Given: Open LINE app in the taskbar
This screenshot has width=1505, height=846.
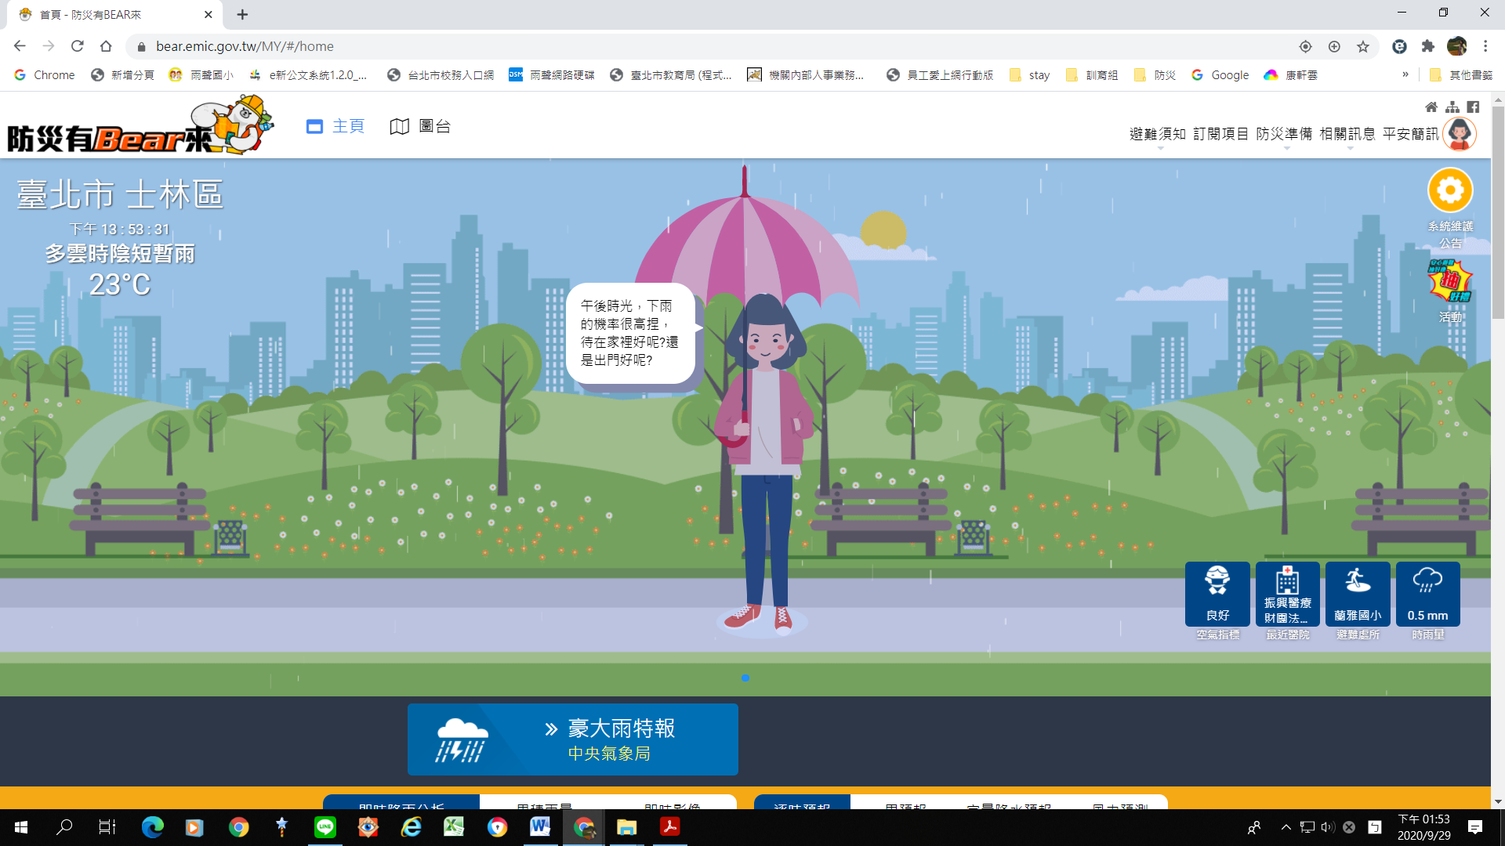Looking at the screenshot, I should [x=325, y=826].
